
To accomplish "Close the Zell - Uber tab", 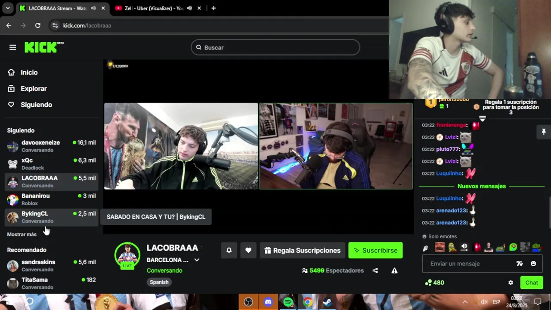I will coord(199,8).
